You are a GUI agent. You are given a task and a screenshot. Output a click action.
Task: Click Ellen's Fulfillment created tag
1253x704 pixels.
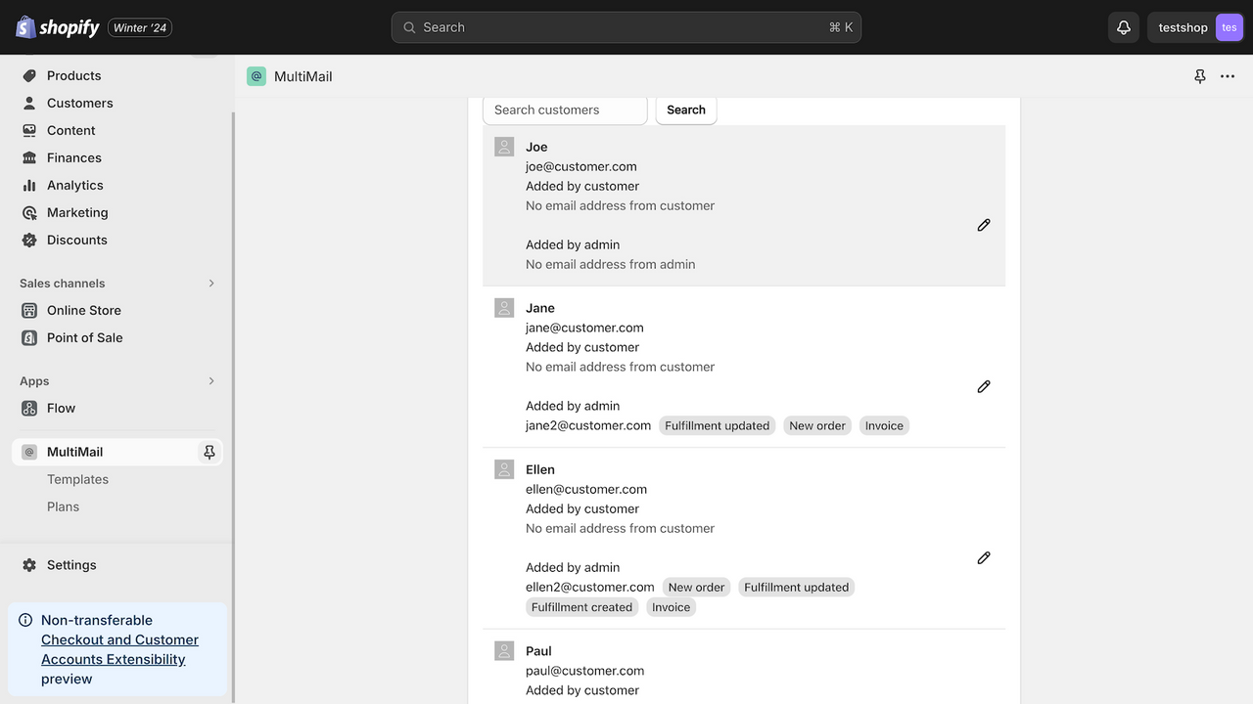[x=582, y=607]
